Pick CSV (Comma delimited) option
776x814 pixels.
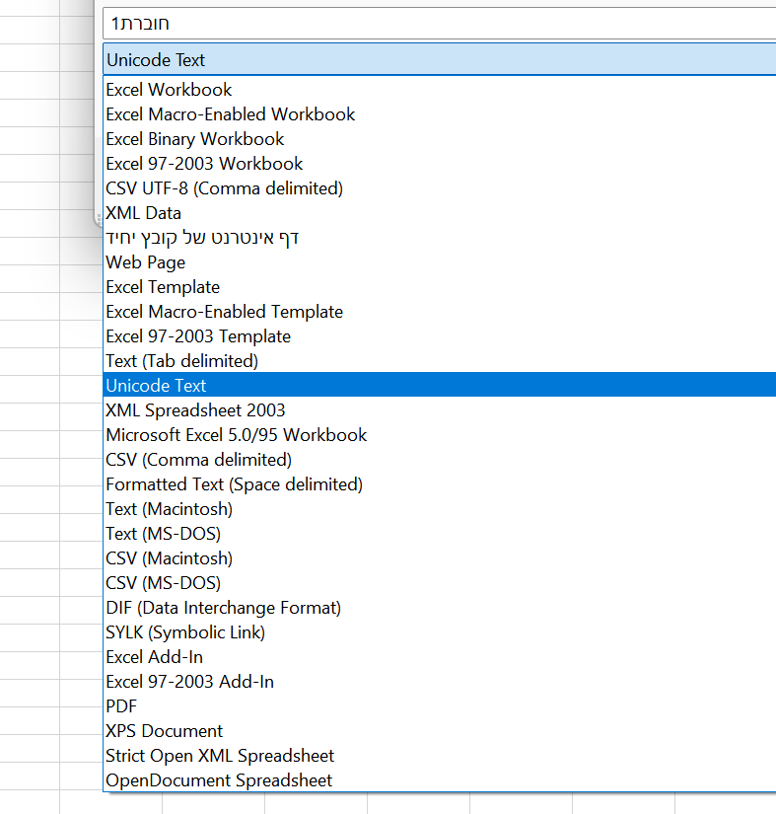440,460
